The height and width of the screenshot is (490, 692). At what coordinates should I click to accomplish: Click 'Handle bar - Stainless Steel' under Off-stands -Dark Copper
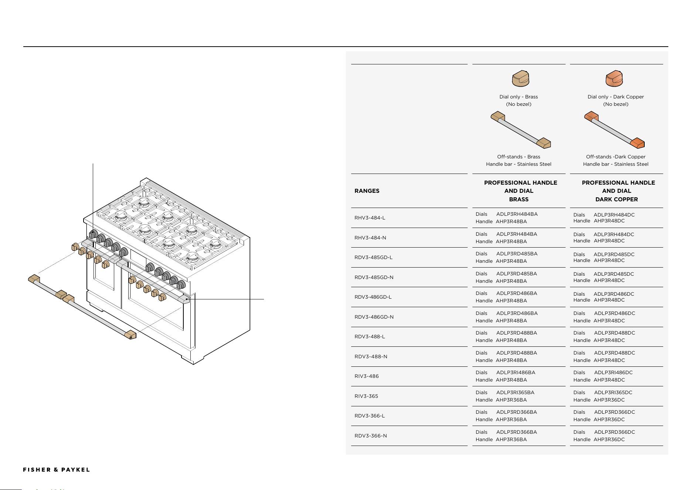point(615,164)
